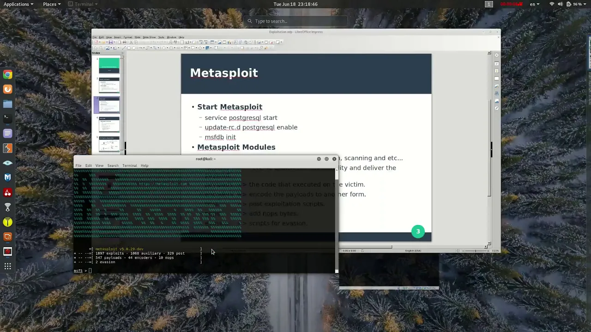This screenshot has width=591, height=332.
Task: Click 'update-rc.d postgresql enable' slide line
Action: [x=251, y=127]
